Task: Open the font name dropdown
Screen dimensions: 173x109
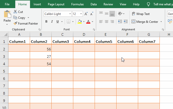Action: 70,14
